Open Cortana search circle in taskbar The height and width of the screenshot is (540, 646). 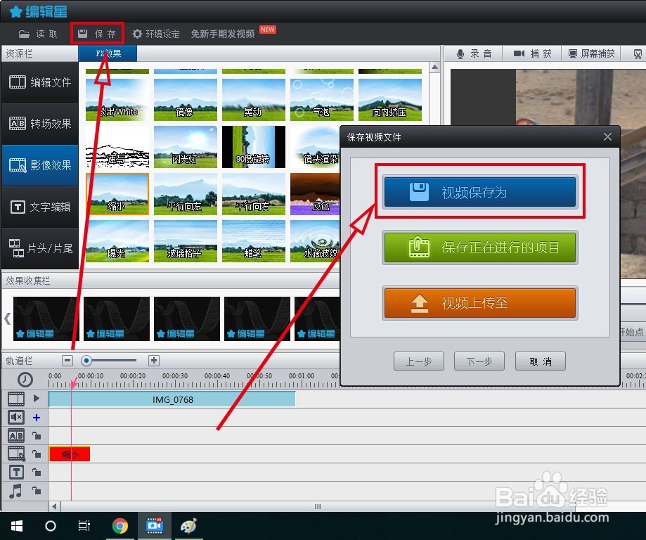51,526
